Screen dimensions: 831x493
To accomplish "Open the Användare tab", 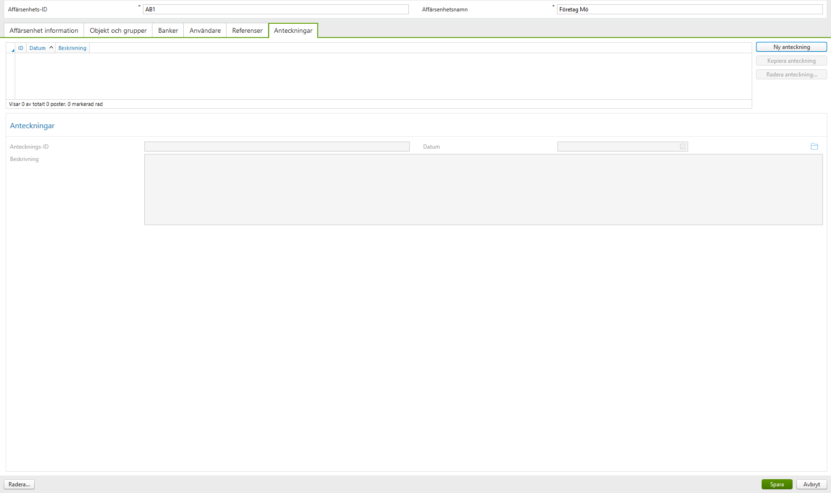I will [x=205, y=30].
